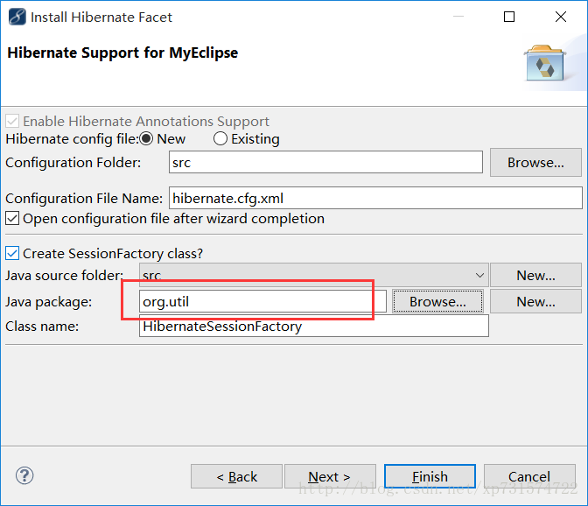Browse for the Java package
Image resolution: width=588 pixels, height=506 pixels.
(x=437, y=301)
